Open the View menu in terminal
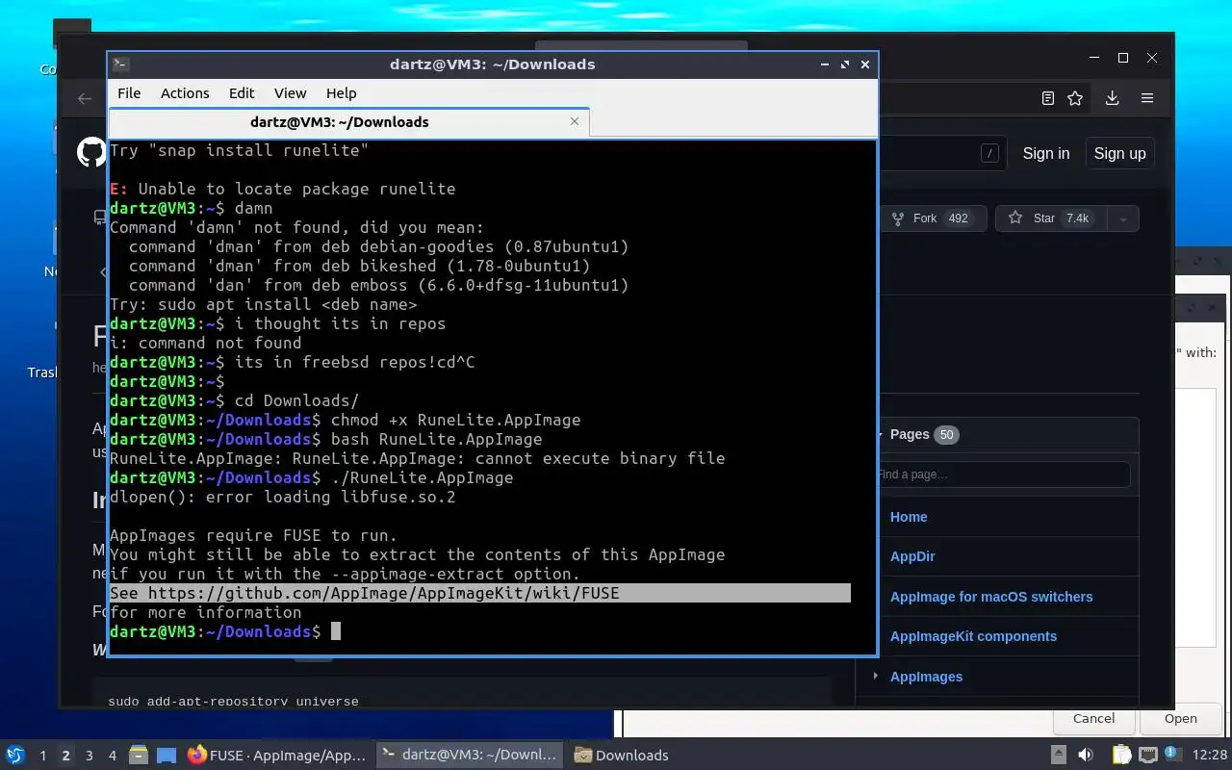This screenshot has height=770, width=1232. click(x=290, y=93)
